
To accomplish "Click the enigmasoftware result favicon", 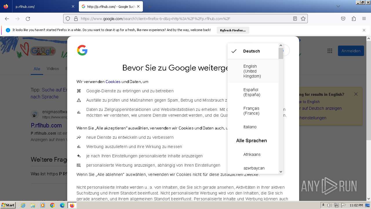I will tap(35, 114).
